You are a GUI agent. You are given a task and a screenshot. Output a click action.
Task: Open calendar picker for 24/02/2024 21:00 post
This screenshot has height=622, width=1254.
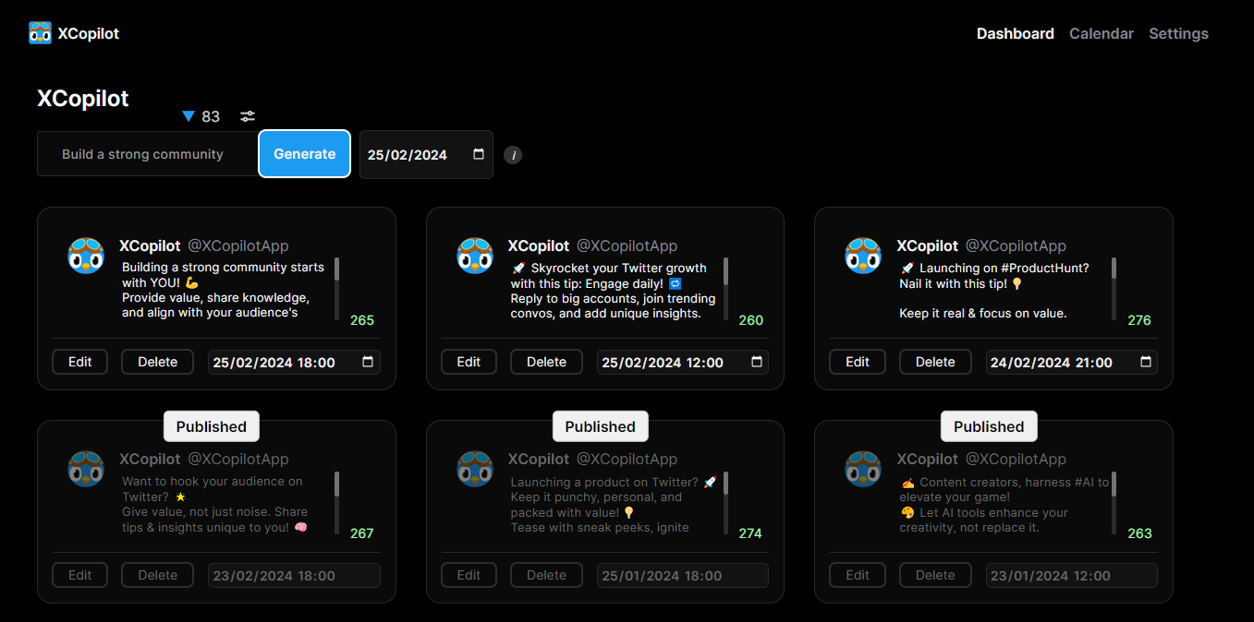point(1146,362)
